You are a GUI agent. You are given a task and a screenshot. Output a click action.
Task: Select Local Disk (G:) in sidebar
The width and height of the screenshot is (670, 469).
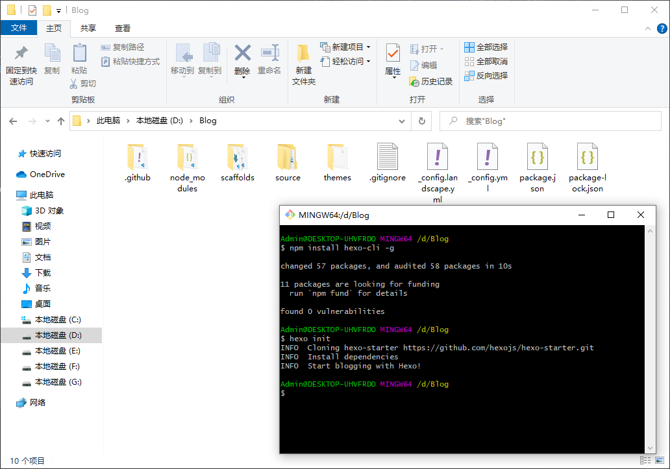tap(51, 382)
